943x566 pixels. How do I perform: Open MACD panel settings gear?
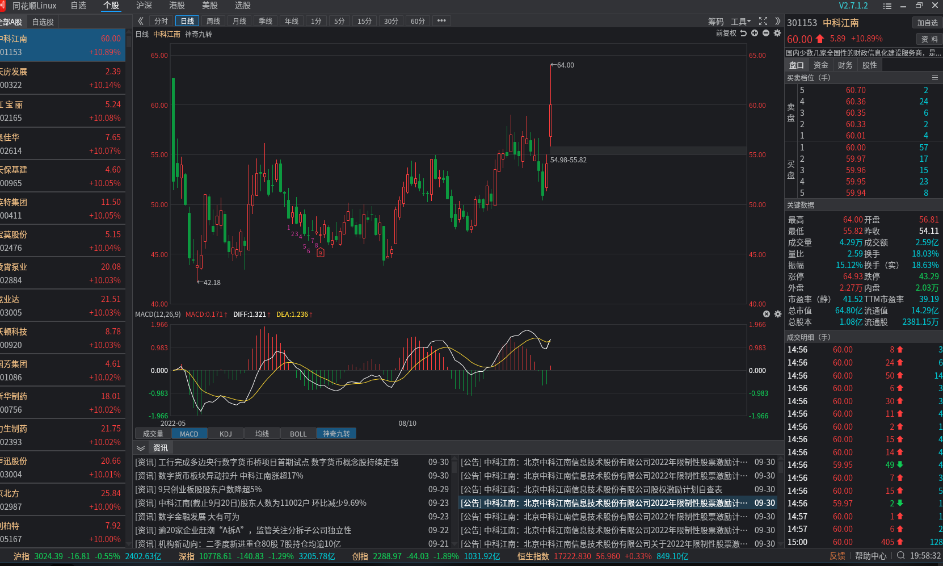(778, 314)
